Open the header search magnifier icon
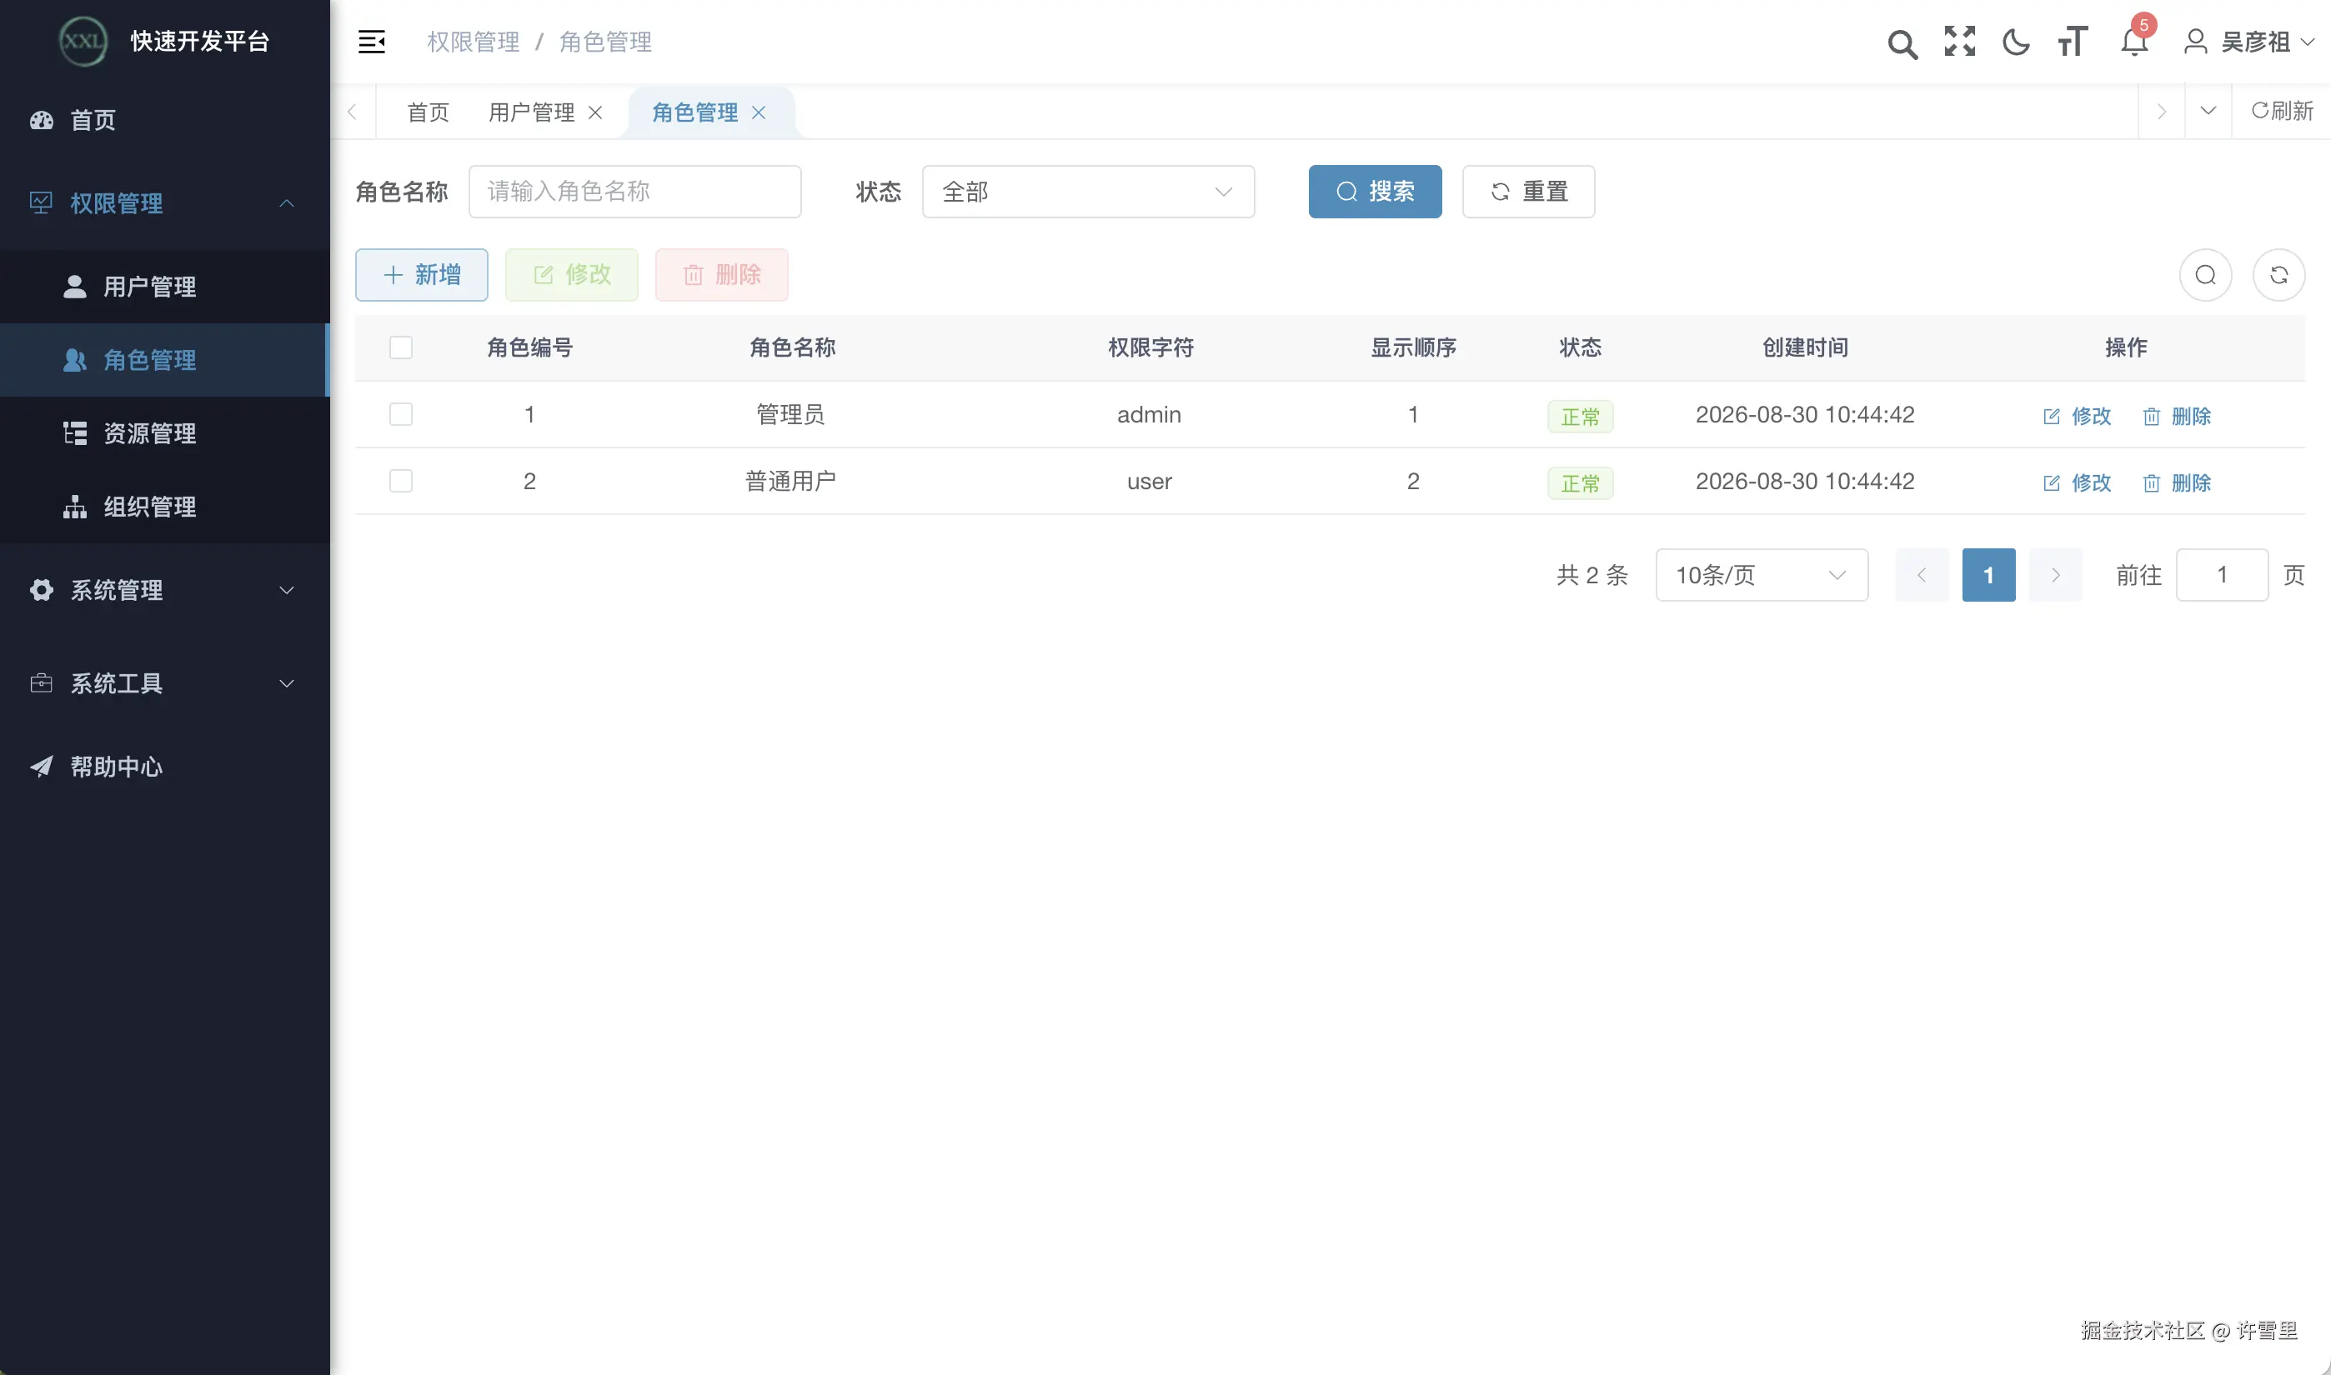 (1902, 42)
